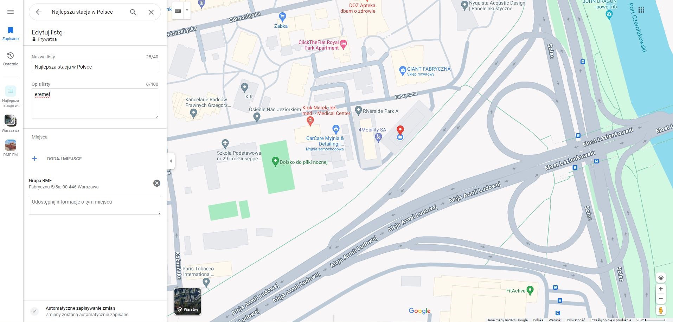Open the Ostatnie tab
The image size is (673, 322).
click(x=11, y=59)
